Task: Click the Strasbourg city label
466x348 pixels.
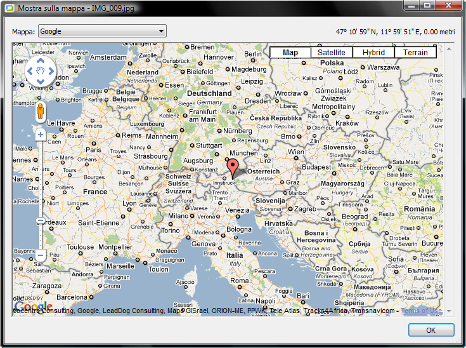Action: click(151, 156)
